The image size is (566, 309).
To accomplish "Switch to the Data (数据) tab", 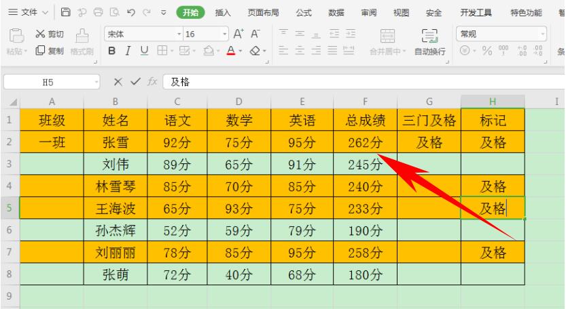I will (336, 13).
